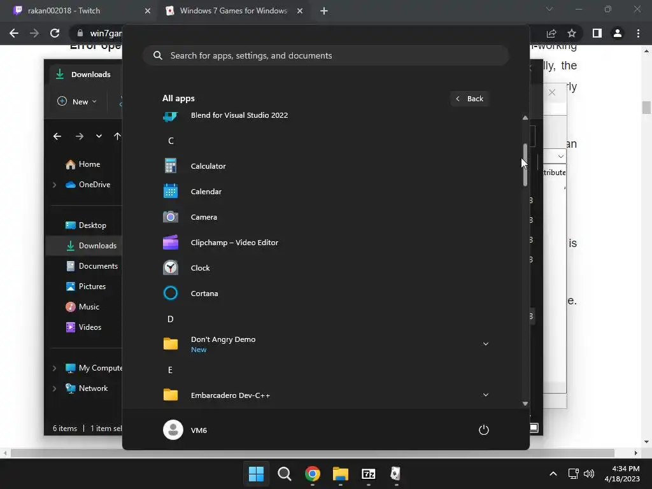Expand the Don't Angry Demo folder chevron
Image resolution: width=652 pixels, height=489 pixels.
coord(485,344)
